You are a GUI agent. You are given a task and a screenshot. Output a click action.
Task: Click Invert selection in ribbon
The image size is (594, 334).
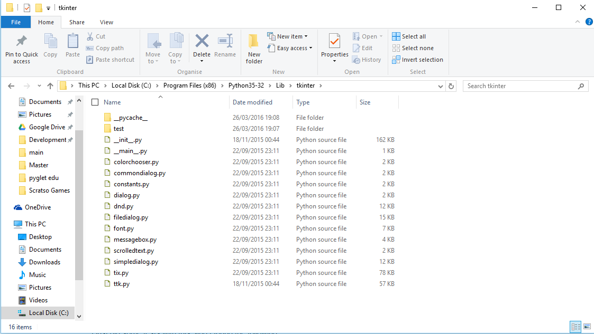point(417,60)
